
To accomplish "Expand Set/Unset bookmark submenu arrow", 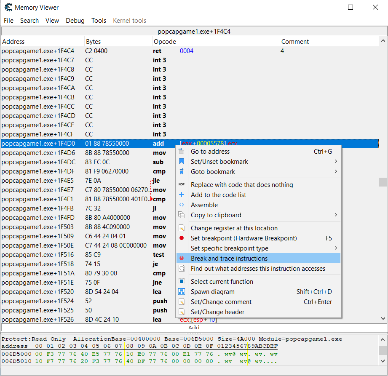I will [x=335, y=161].
